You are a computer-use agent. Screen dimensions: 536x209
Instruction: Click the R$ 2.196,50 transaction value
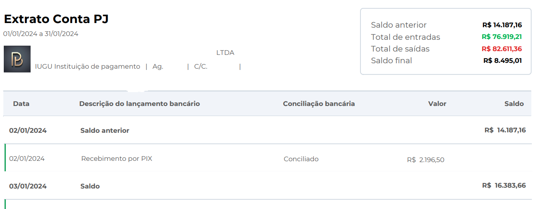pos(425,160)
